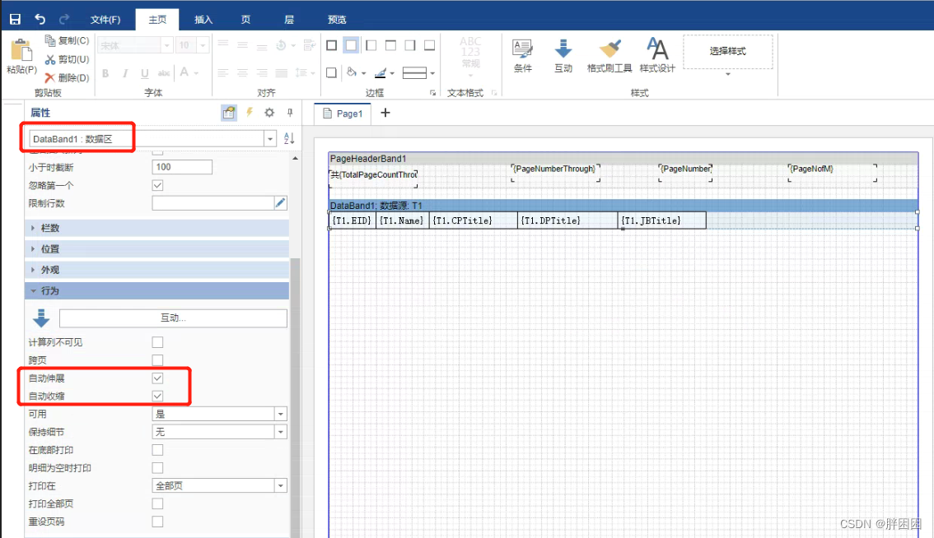Uncheck the 自动收缩 checkbox
The image size is (934, 538).
158,397
